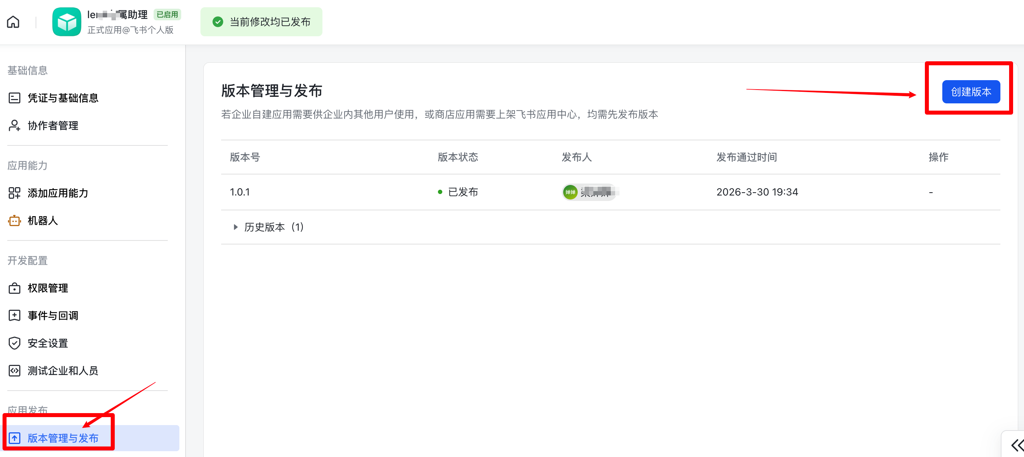Screen dimensions: 1024x457
Task: Open 测试企业和人员 settings
Action: coord(62,370)
